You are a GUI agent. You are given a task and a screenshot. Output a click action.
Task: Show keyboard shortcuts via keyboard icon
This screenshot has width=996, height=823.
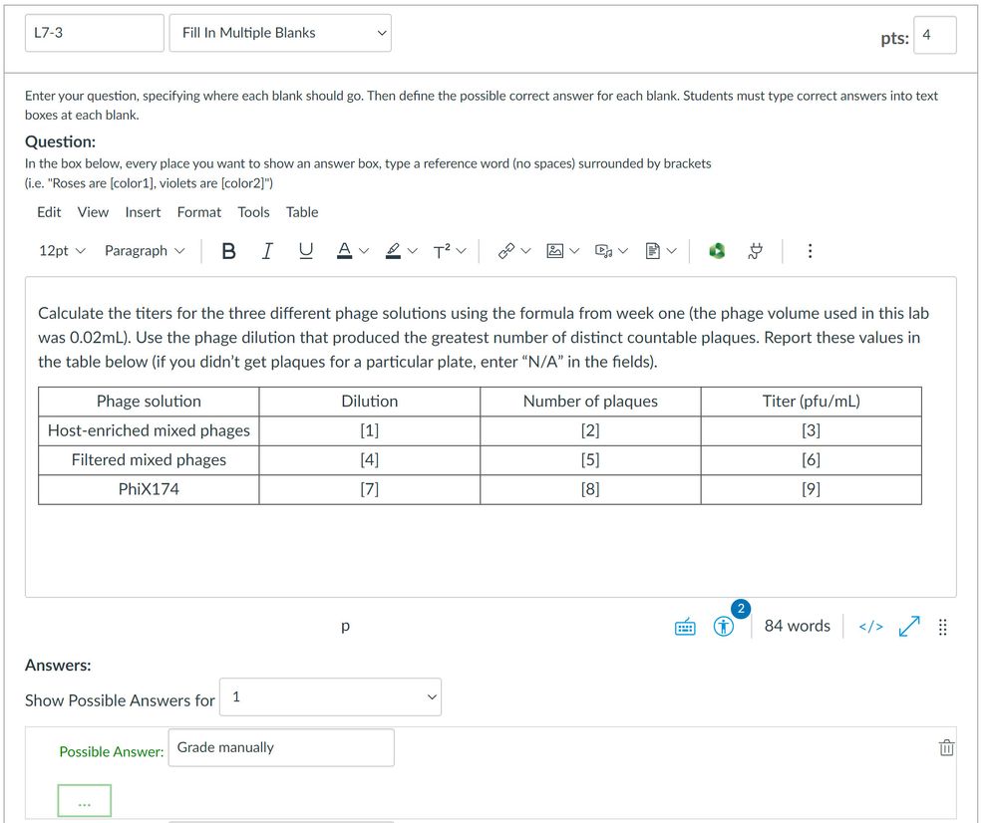point(685,627)
